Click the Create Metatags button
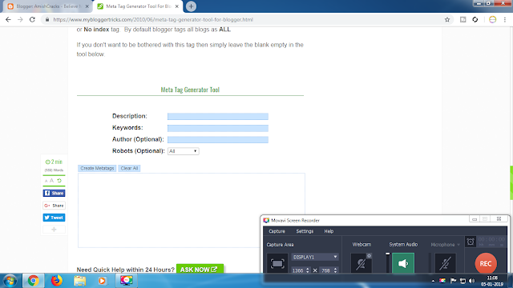Viewport: 513px width, 288px height. click(x=97, y=168)
